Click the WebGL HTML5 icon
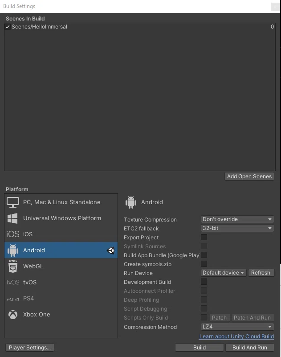 pos(13,266)
